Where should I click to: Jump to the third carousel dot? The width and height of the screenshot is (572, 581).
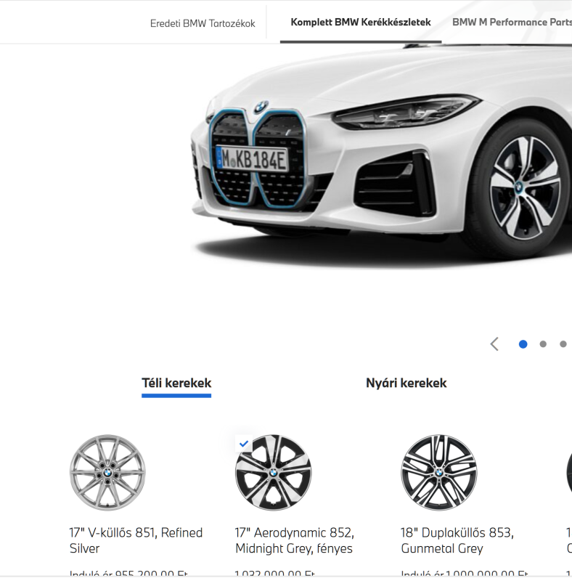563,344
